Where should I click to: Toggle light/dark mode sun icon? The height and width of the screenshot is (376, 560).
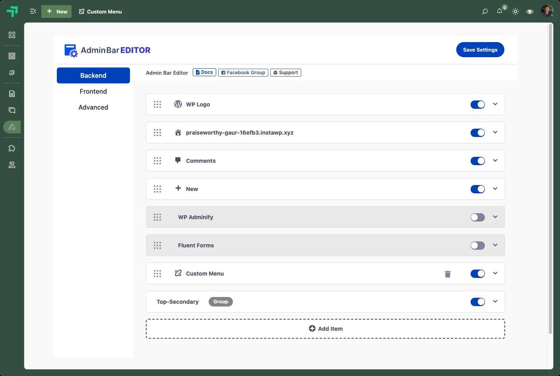tap(515, 12)
